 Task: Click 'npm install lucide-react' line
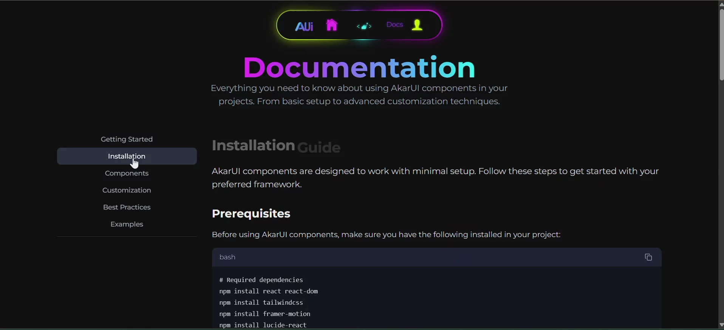(263, 325)
